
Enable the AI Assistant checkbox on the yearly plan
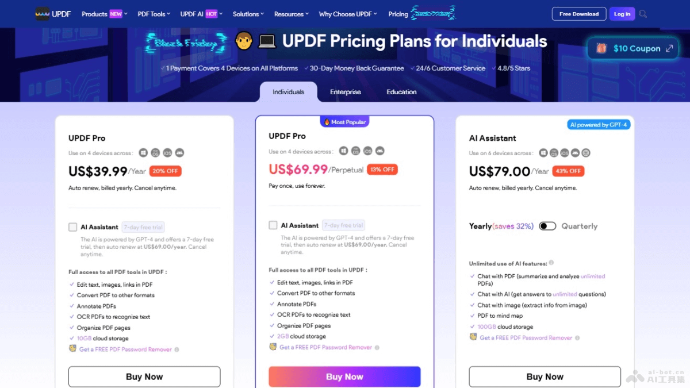[73, 226]
